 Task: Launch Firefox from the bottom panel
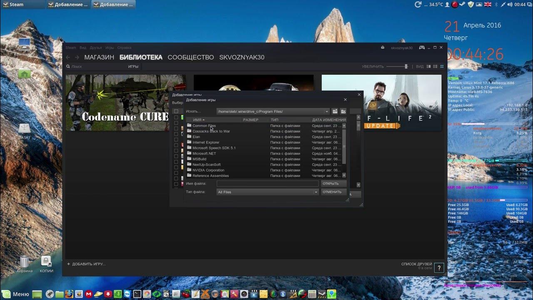[x=69, y=294]
